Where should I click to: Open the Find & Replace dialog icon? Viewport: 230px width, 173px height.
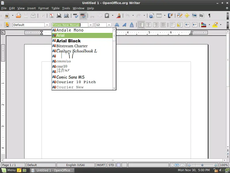180,16
